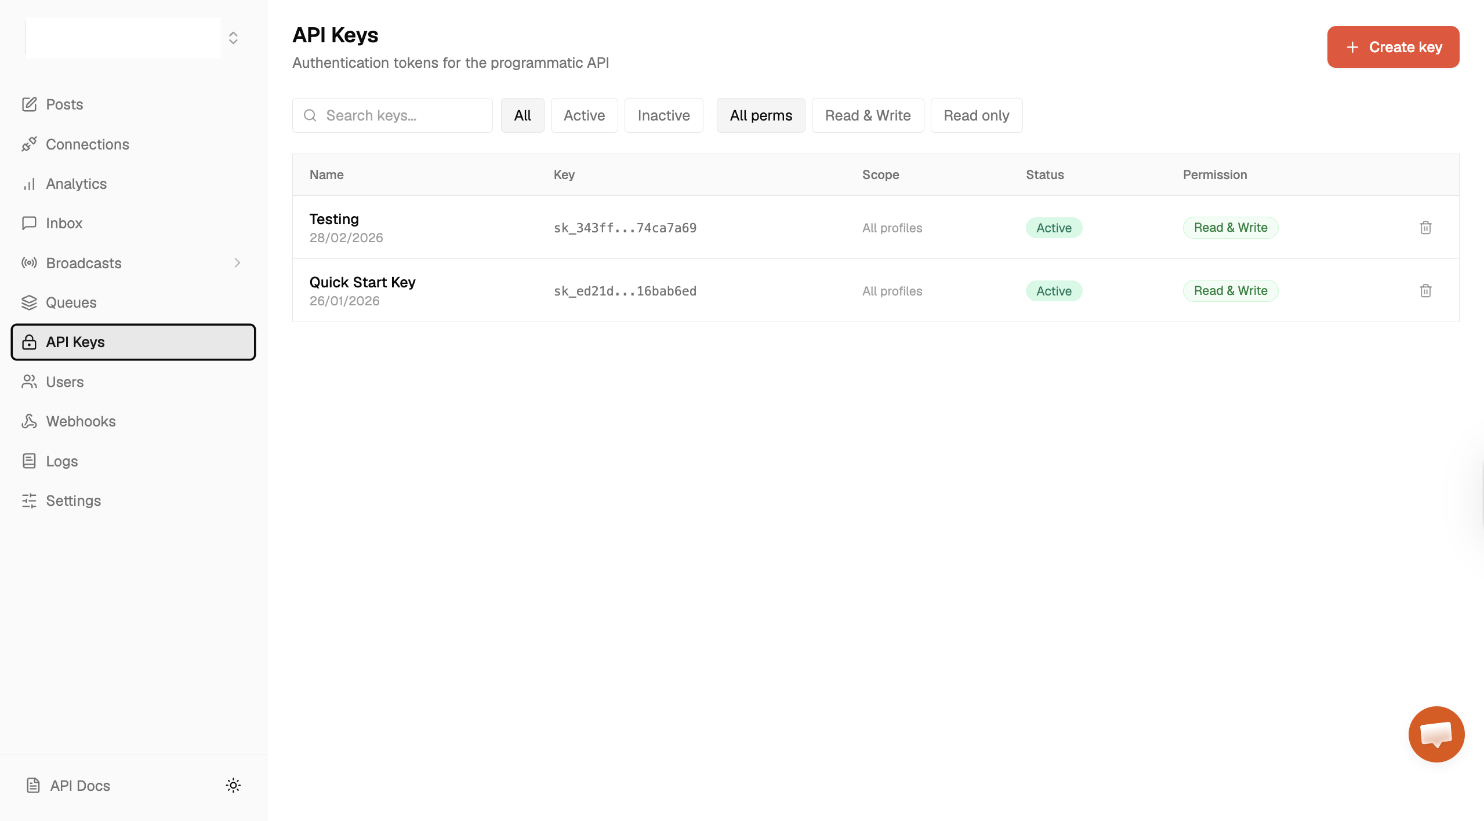
Task: Open Analytics section
Action: [x=76, y=184]
